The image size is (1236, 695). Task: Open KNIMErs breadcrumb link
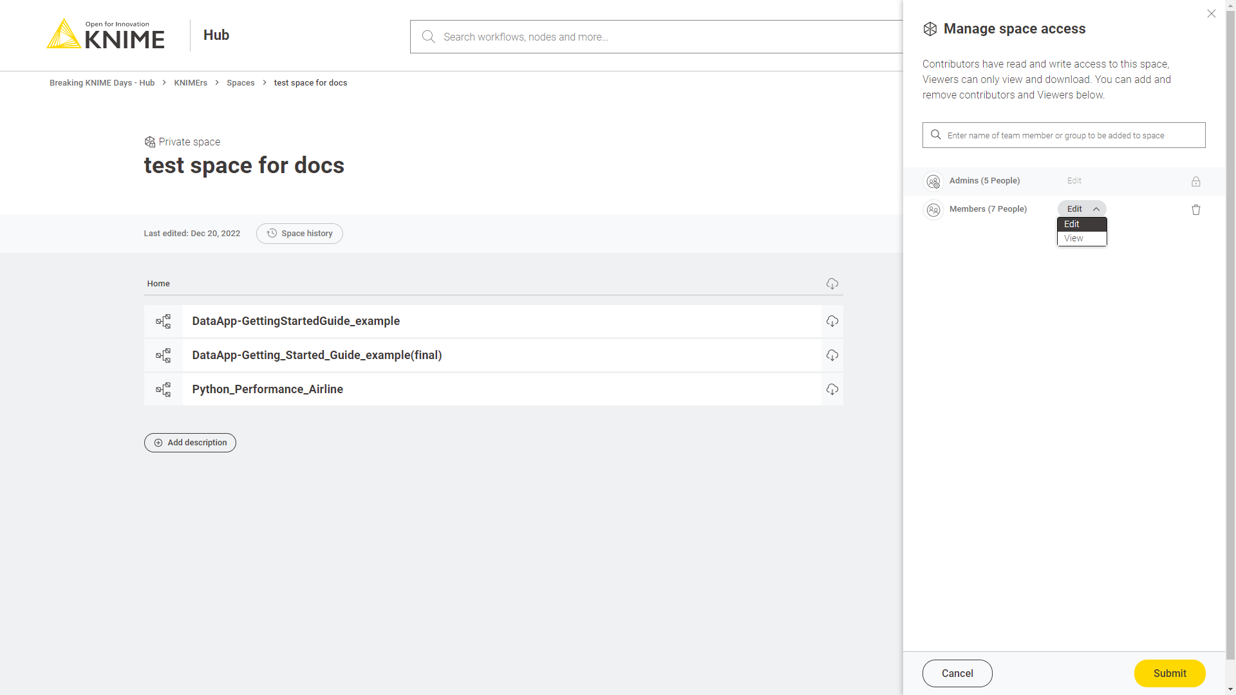click(x=191, y=83)
